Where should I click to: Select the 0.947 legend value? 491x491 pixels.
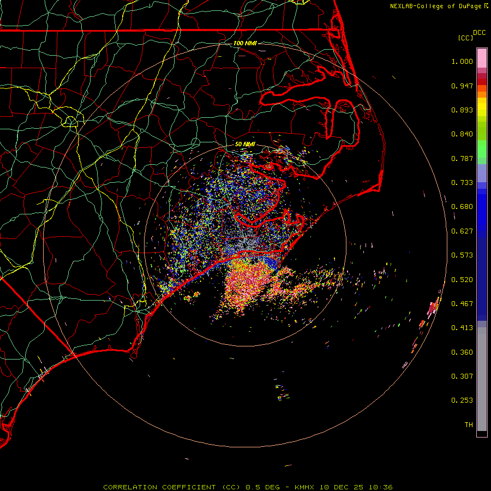[462, 86]
